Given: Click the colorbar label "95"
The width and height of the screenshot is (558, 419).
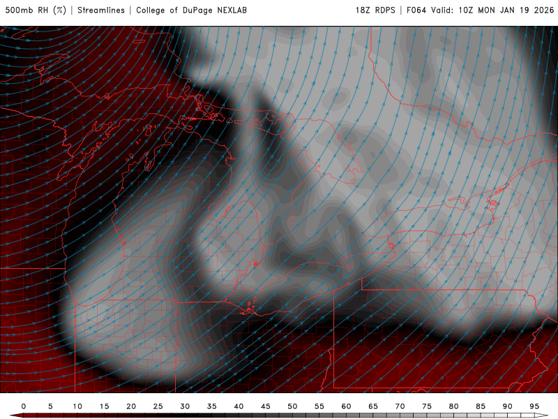Looking at the screenshot, I should (x=534, y=406).
